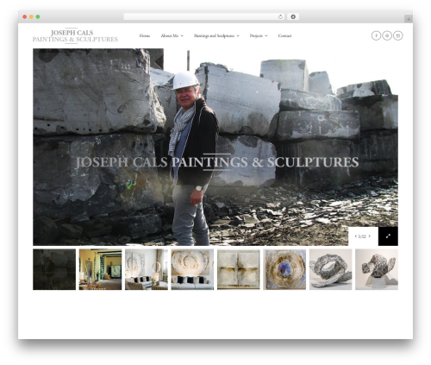The height and width of the screenshot is (365, 431).
Task: Select the blue circle painting thumbnail
Action: coord(284,269)
